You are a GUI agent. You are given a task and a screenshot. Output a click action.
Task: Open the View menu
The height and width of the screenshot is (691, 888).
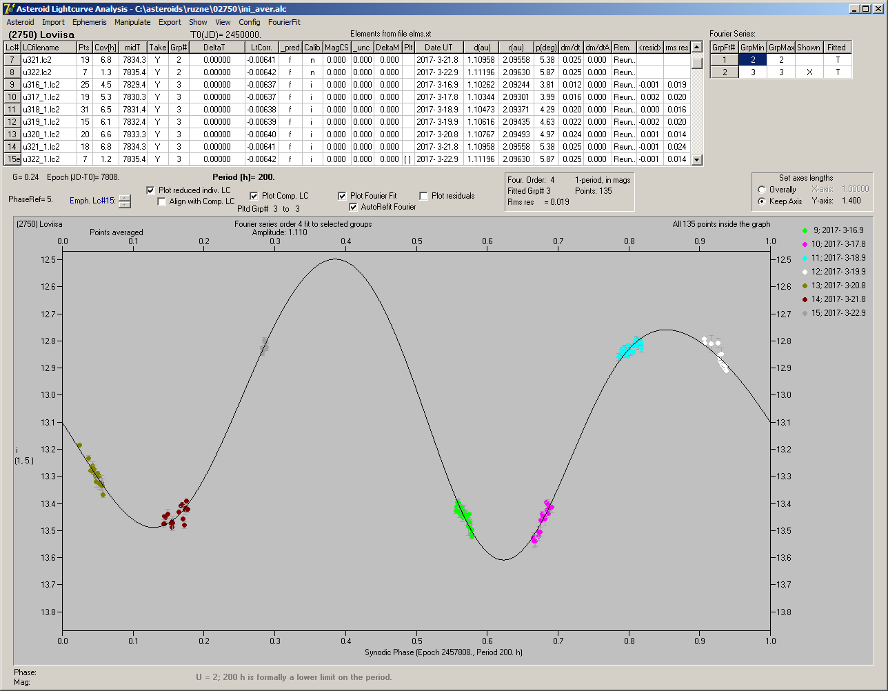coord(223,22)
